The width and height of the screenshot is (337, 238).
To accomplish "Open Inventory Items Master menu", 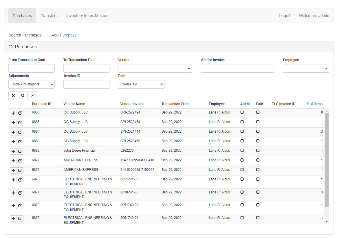I will tap(87, 16).
